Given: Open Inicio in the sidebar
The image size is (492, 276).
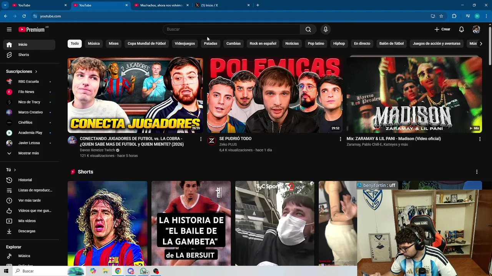Looking at the screenshot, I should click(x=29, y=44).
